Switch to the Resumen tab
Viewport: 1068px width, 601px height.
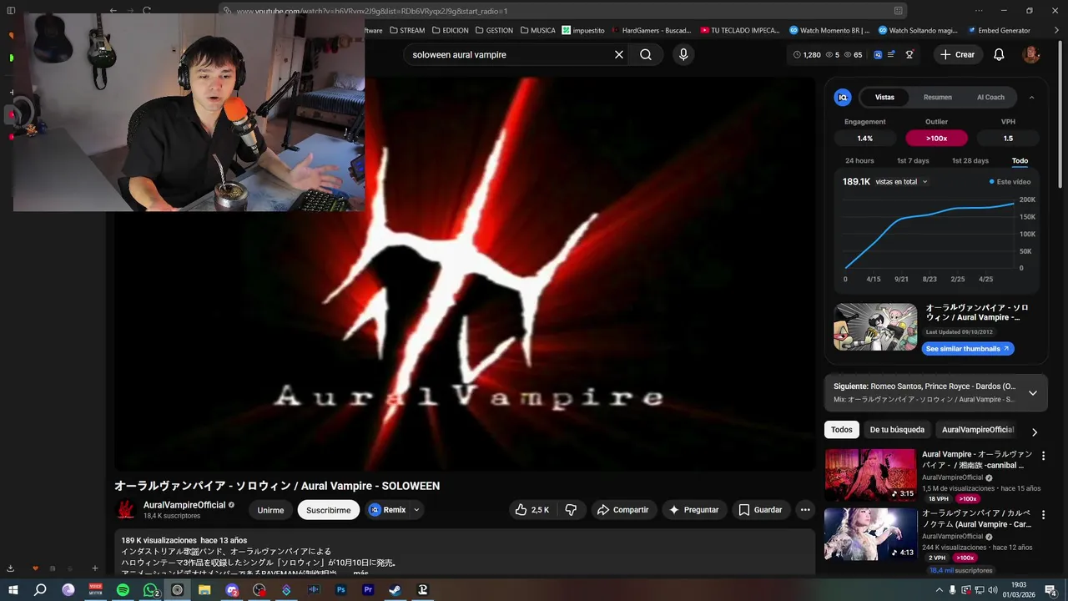(937, 98)
